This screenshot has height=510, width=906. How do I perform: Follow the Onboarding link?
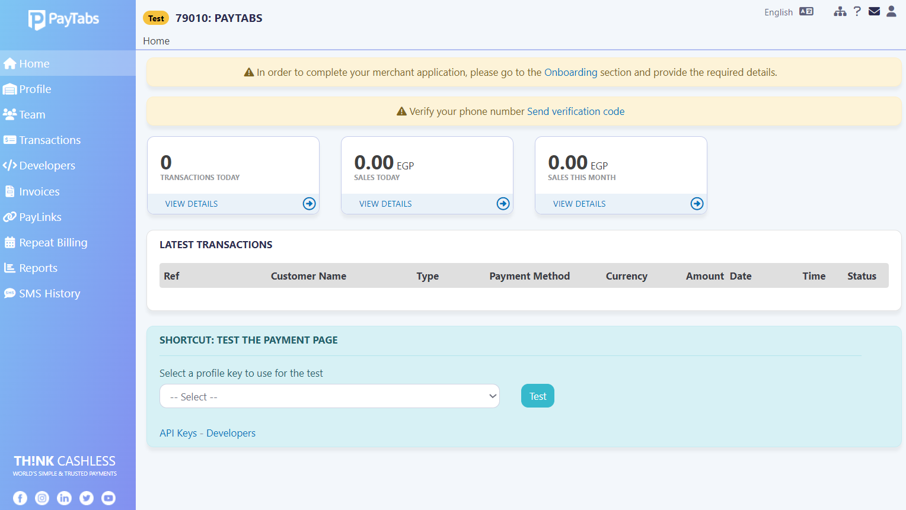pos(570,72)
